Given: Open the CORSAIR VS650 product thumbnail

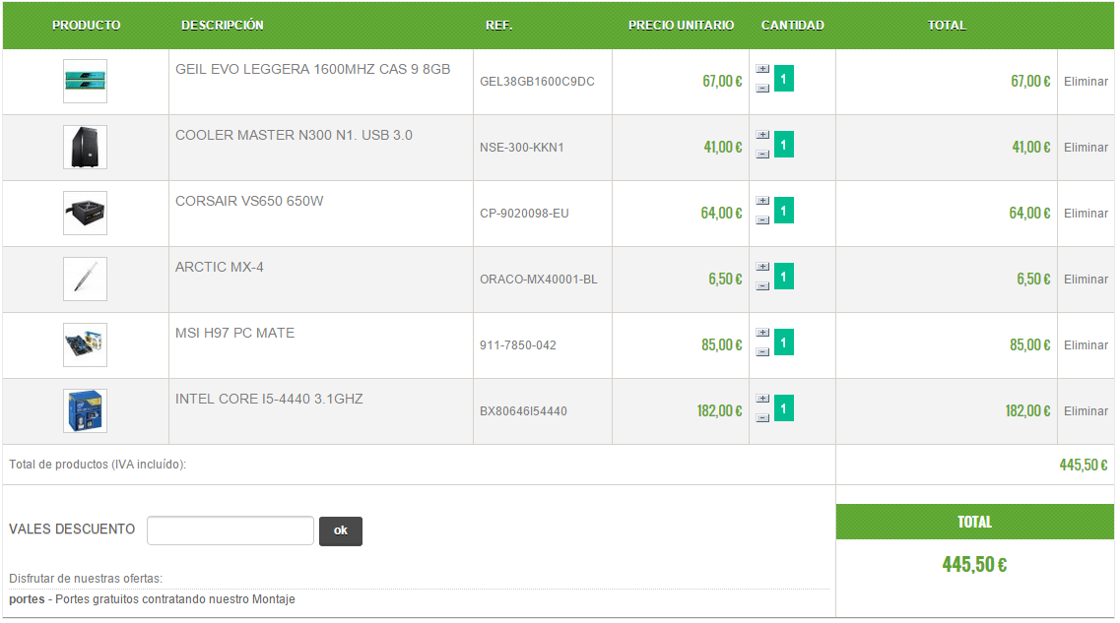Looking at the screenshot, I should [85, 213].
